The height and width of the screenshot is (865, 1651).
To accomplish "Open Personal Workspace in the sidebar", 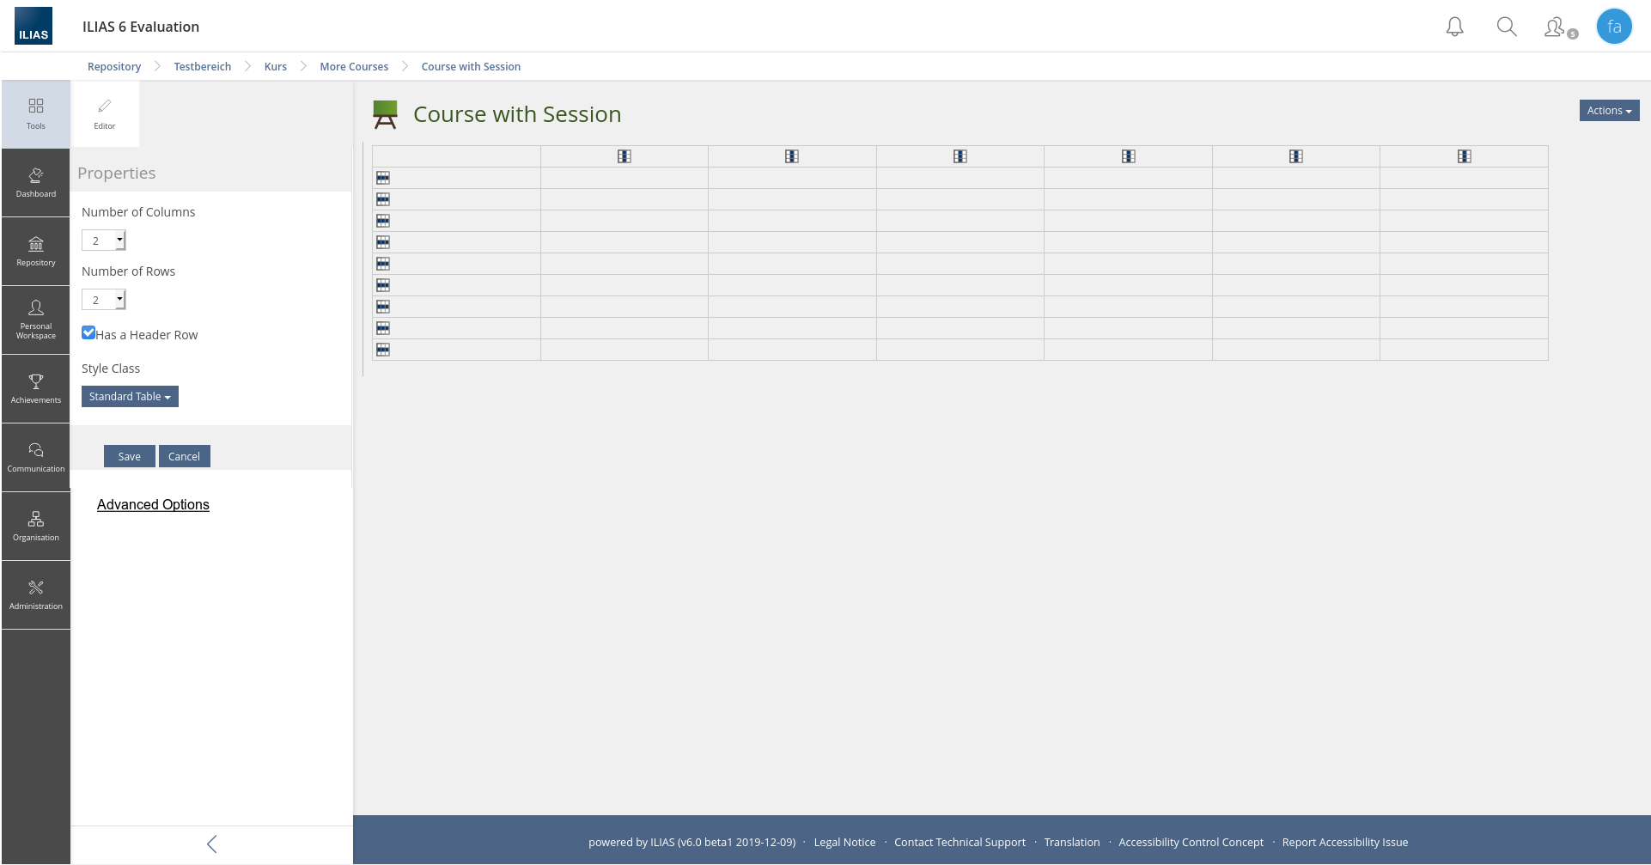I will pyautogui.click(x=36, y=320).
